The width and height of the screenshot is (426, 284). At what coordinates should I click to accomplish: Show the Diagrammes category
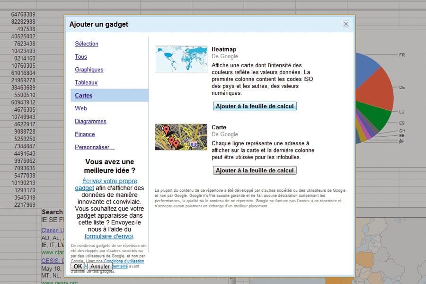90,122
